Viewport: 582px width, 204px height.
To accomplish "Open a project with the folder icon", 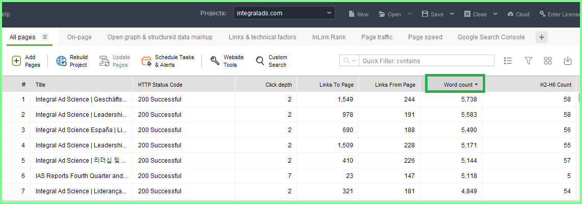I will tap(382, 14).
